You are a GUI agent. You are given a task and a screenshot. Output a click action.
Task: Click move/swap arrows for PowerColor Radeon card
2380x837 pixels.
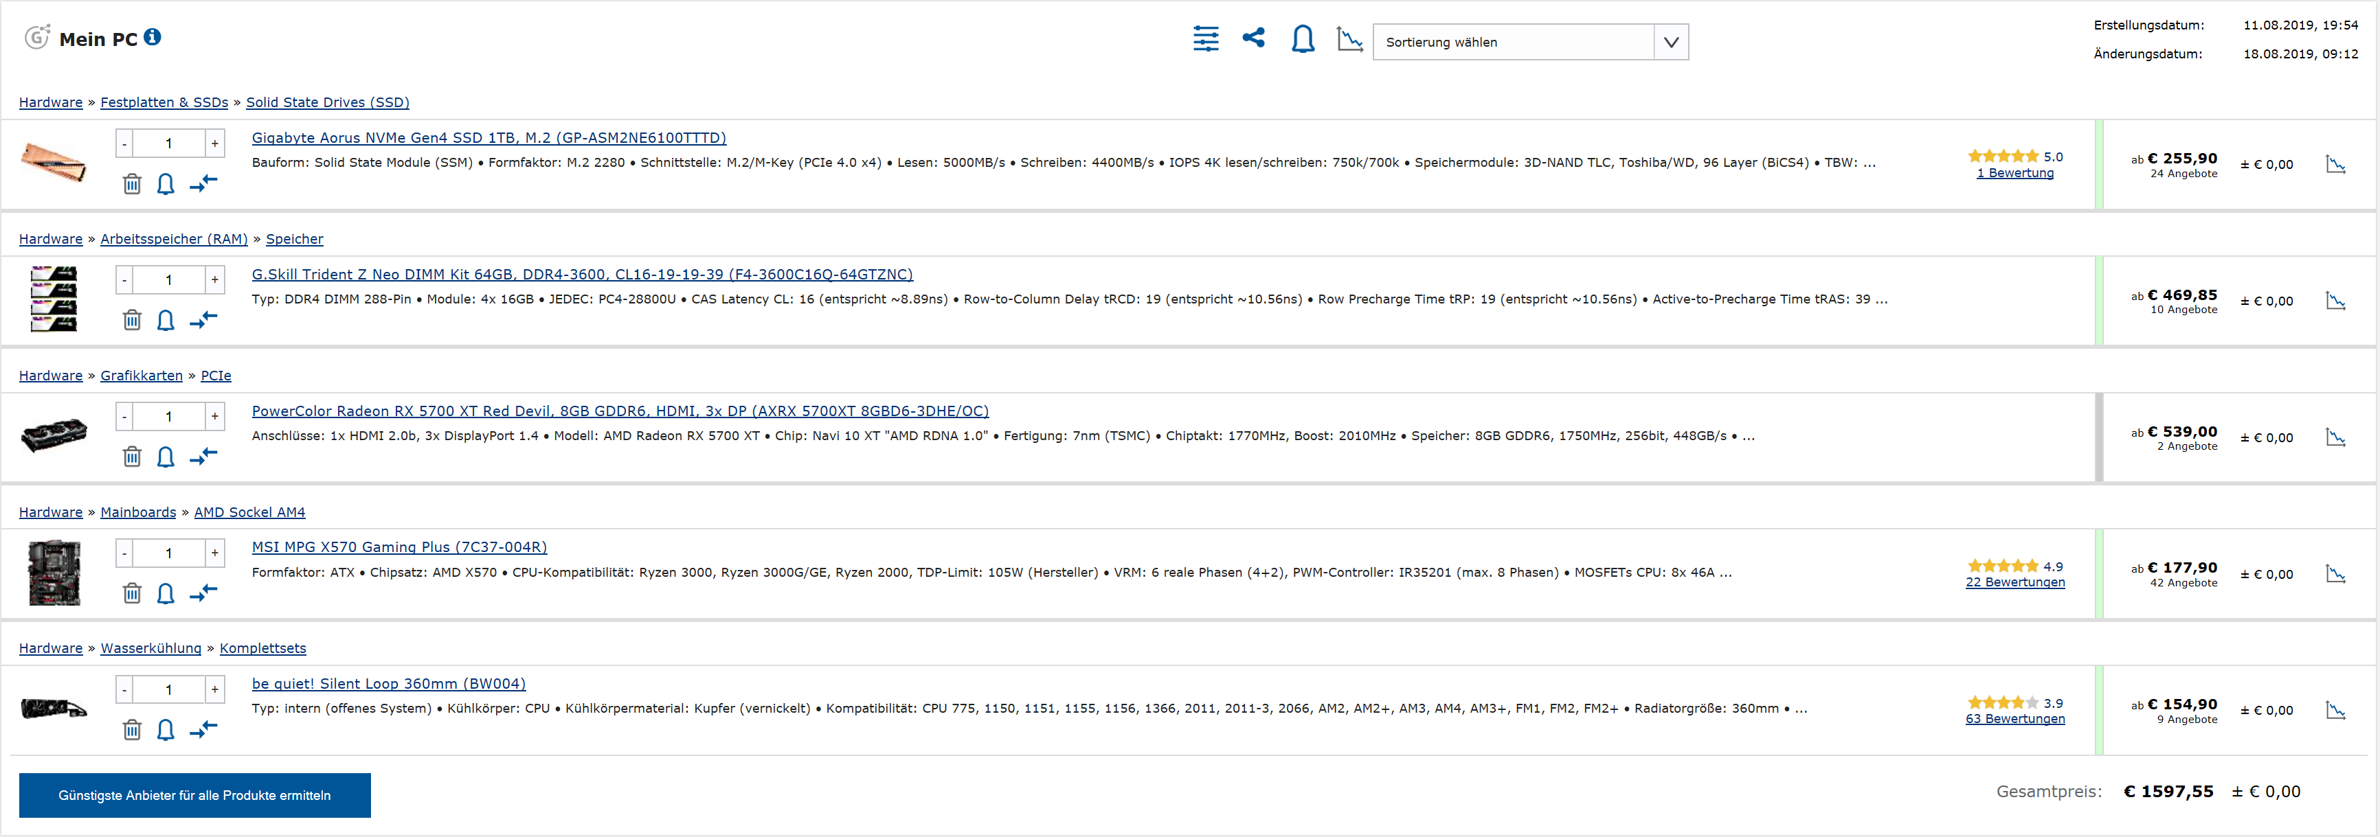(x=203, y=456)
